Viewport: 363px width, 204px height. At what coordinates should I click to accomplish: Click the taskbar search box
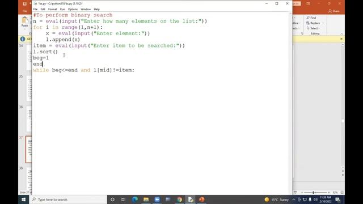click(68, 199)
